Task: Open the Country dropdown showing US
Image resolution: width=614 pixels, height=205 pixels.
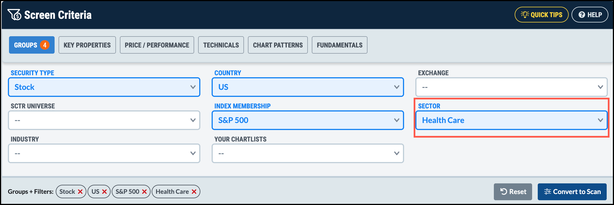Action: coord(308,87)
